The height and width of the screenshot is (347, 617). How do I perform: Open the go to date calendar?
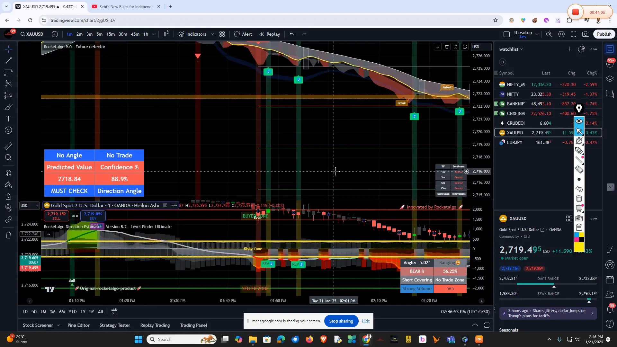pos(114,312)
